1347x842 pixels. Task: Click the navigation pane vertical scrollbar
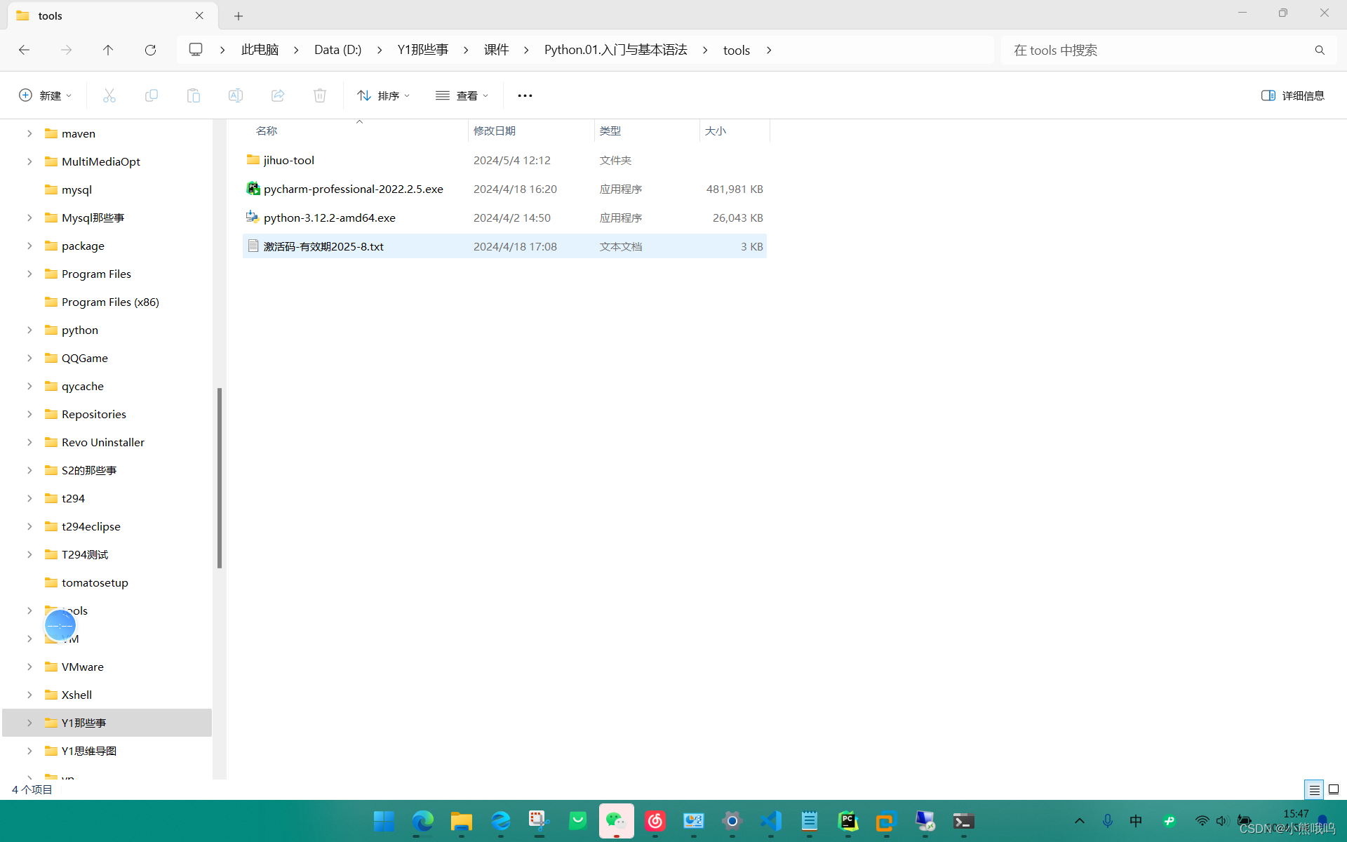click(x=220, y=477)
